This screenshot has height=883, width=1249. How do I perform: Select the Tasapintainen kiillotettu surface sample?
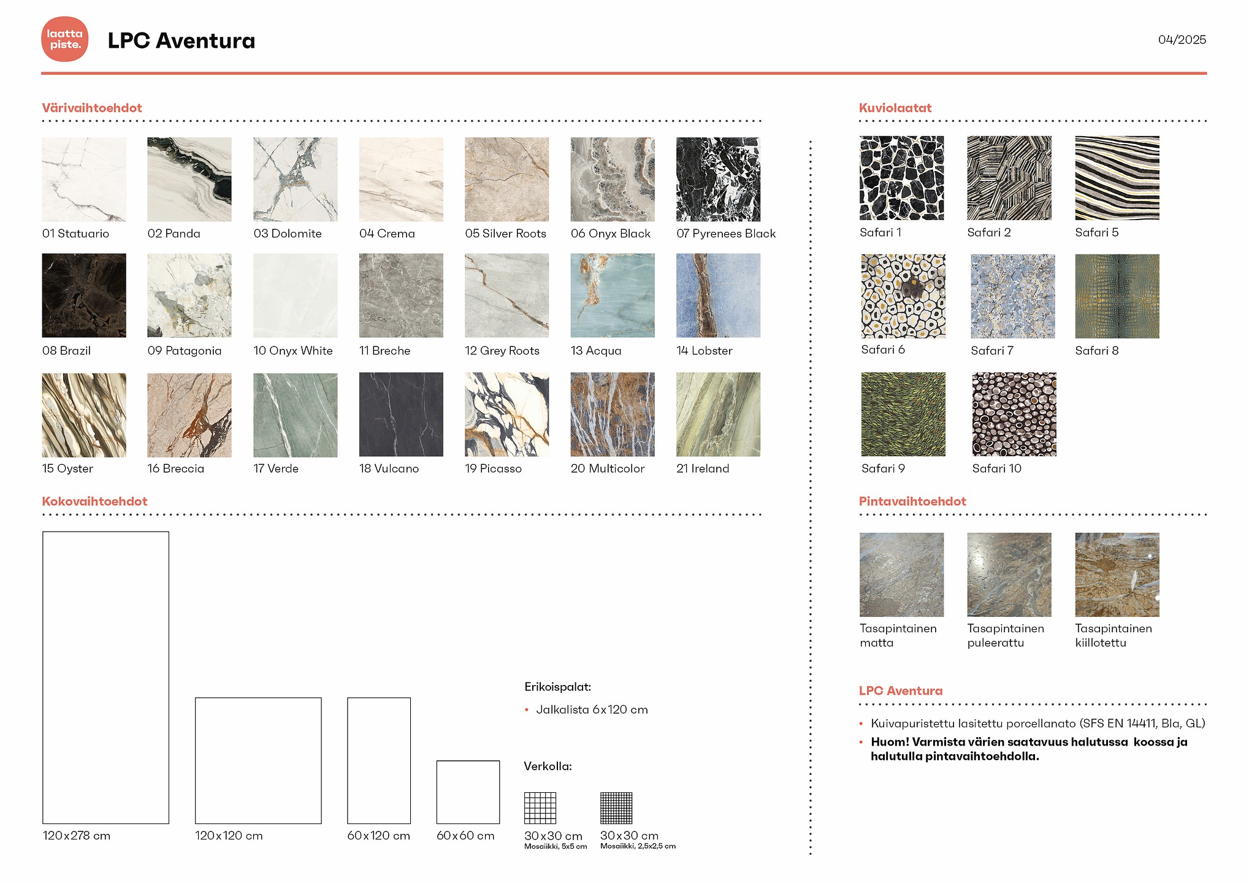coord(1117,575)
